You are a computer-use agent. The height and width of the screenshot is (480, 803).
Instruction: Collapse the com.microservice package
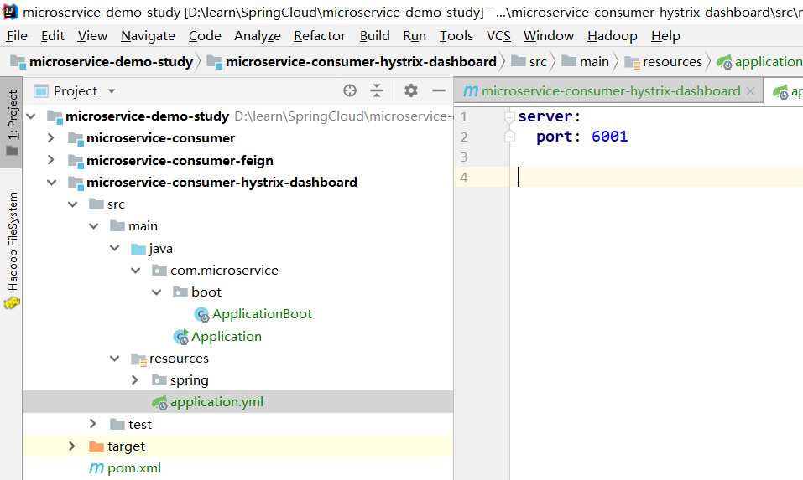click(x=136, y=271)
